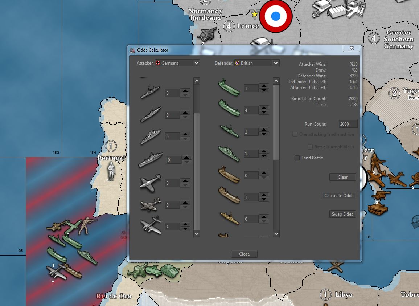Toggle the Battle is Amphibious checkbox
The image size is (419, 306).
310,147
